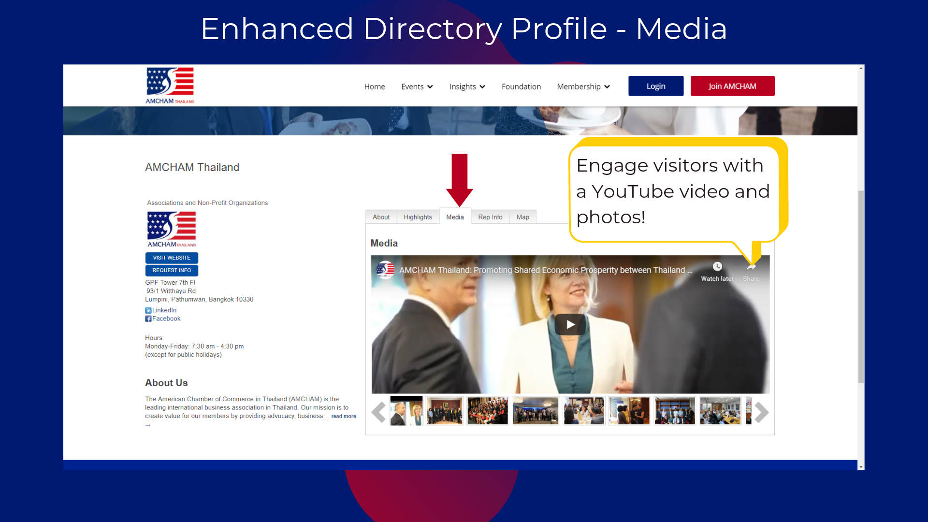928x522 pixels.
Task: Expand the Events dropdown menu
Action: pyautogui.click(x=417, y=87)
